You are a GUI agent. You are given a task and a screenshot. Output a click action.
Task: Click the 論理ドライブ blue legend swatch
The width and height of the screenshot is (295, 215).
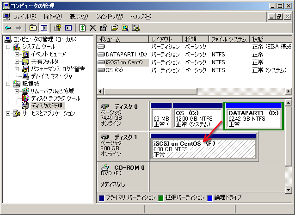(x=209, y=198)
